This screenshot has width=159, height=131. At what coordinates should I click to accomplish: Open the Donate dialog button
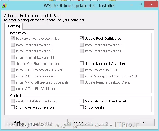coord(80,122)
